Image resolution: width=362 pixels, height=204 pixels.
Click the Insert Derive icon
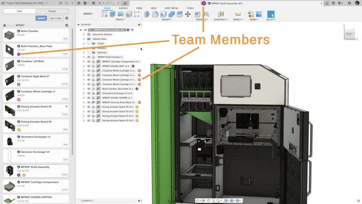click(x=251, y=14)
